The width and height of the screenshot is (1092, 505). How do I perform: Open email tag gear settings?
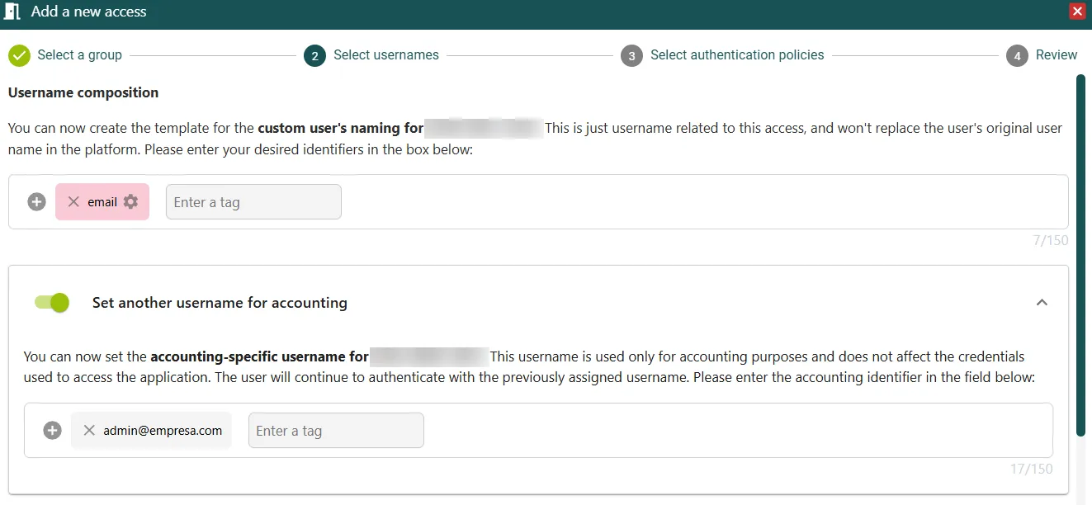coord(130,202)
